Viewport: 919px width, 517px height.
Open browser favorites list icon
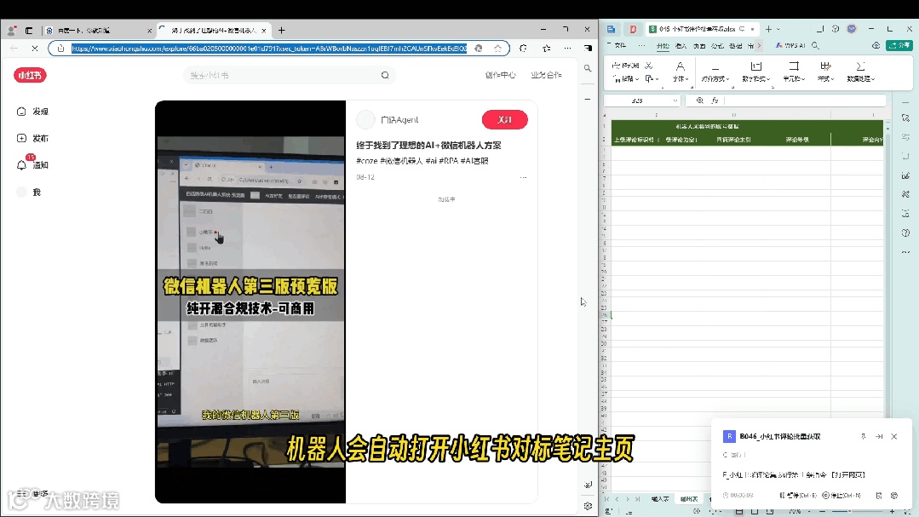[x=546, y=48]
